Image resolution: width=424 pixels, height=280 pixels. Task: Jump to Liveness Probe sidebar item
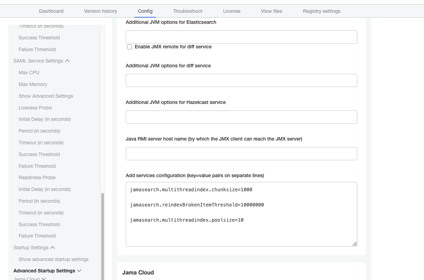[35, 108]
